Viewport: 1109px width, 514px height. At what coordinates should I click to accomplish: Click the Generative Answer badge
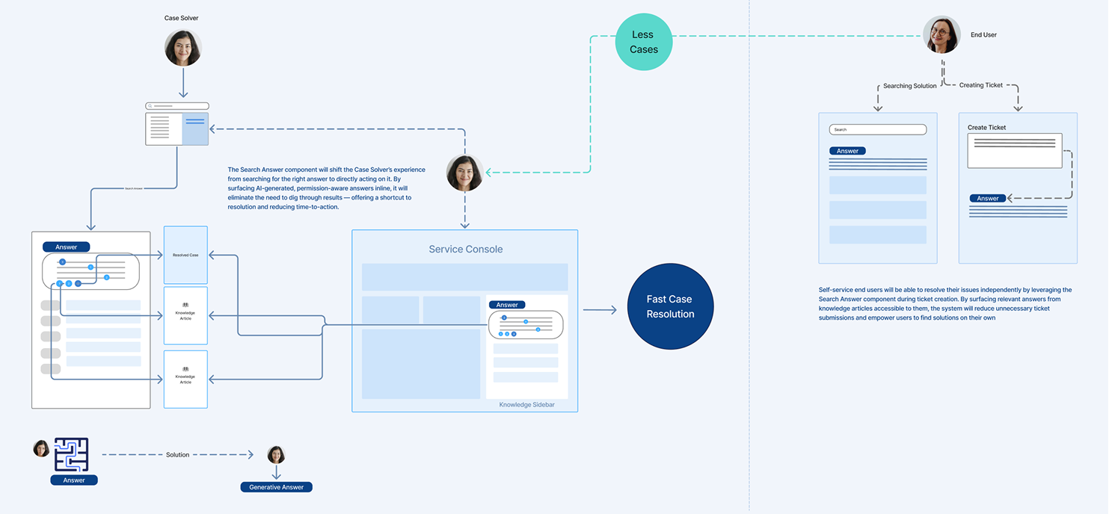277,487
